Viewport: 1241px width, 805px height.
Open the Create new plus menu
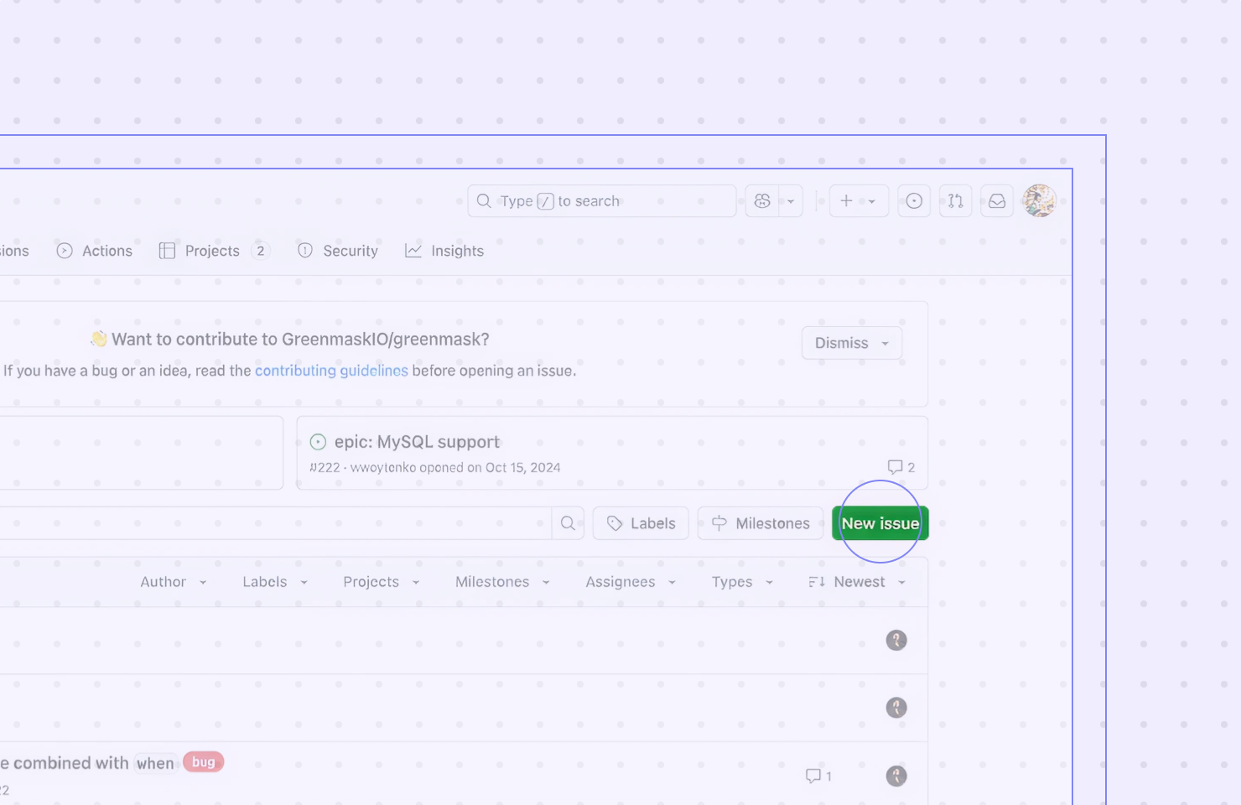[x=859, y=201]
